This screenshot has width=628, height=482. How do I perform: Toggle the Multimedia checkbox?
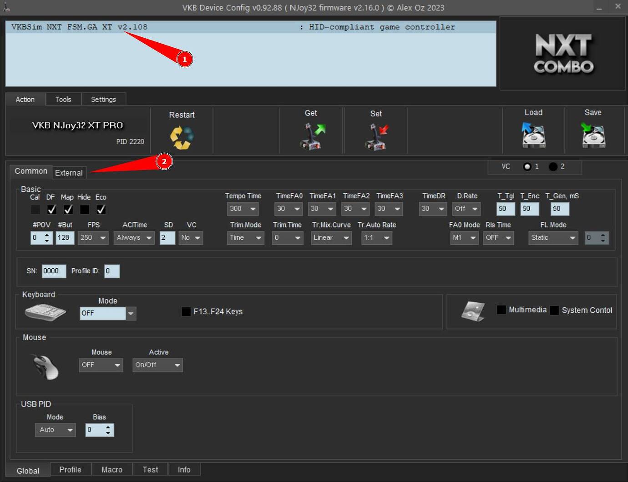click(501, 310)
